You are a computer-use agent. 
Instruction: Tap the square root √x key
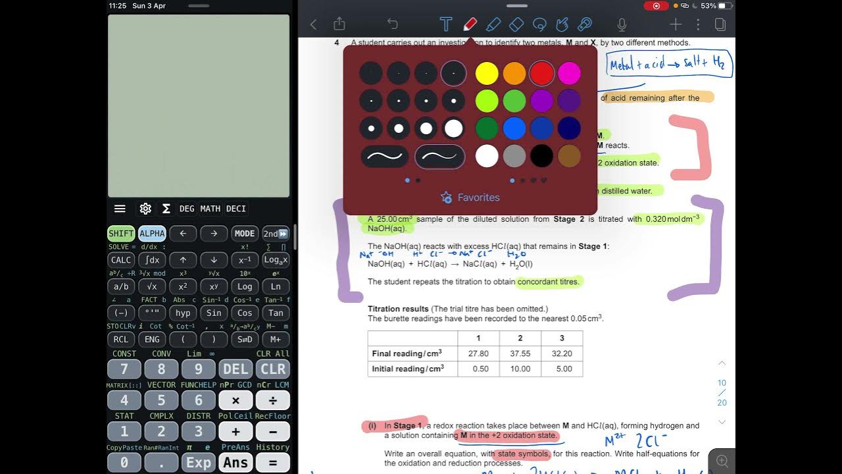152,286
